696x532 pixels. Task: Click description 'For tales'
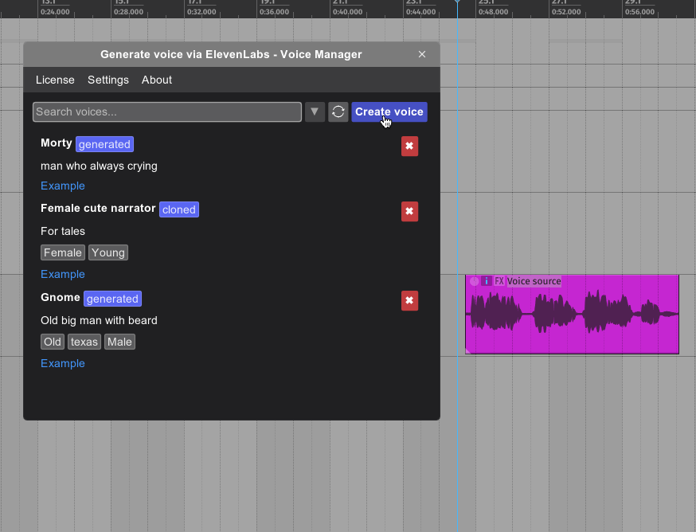coord(63,232)
